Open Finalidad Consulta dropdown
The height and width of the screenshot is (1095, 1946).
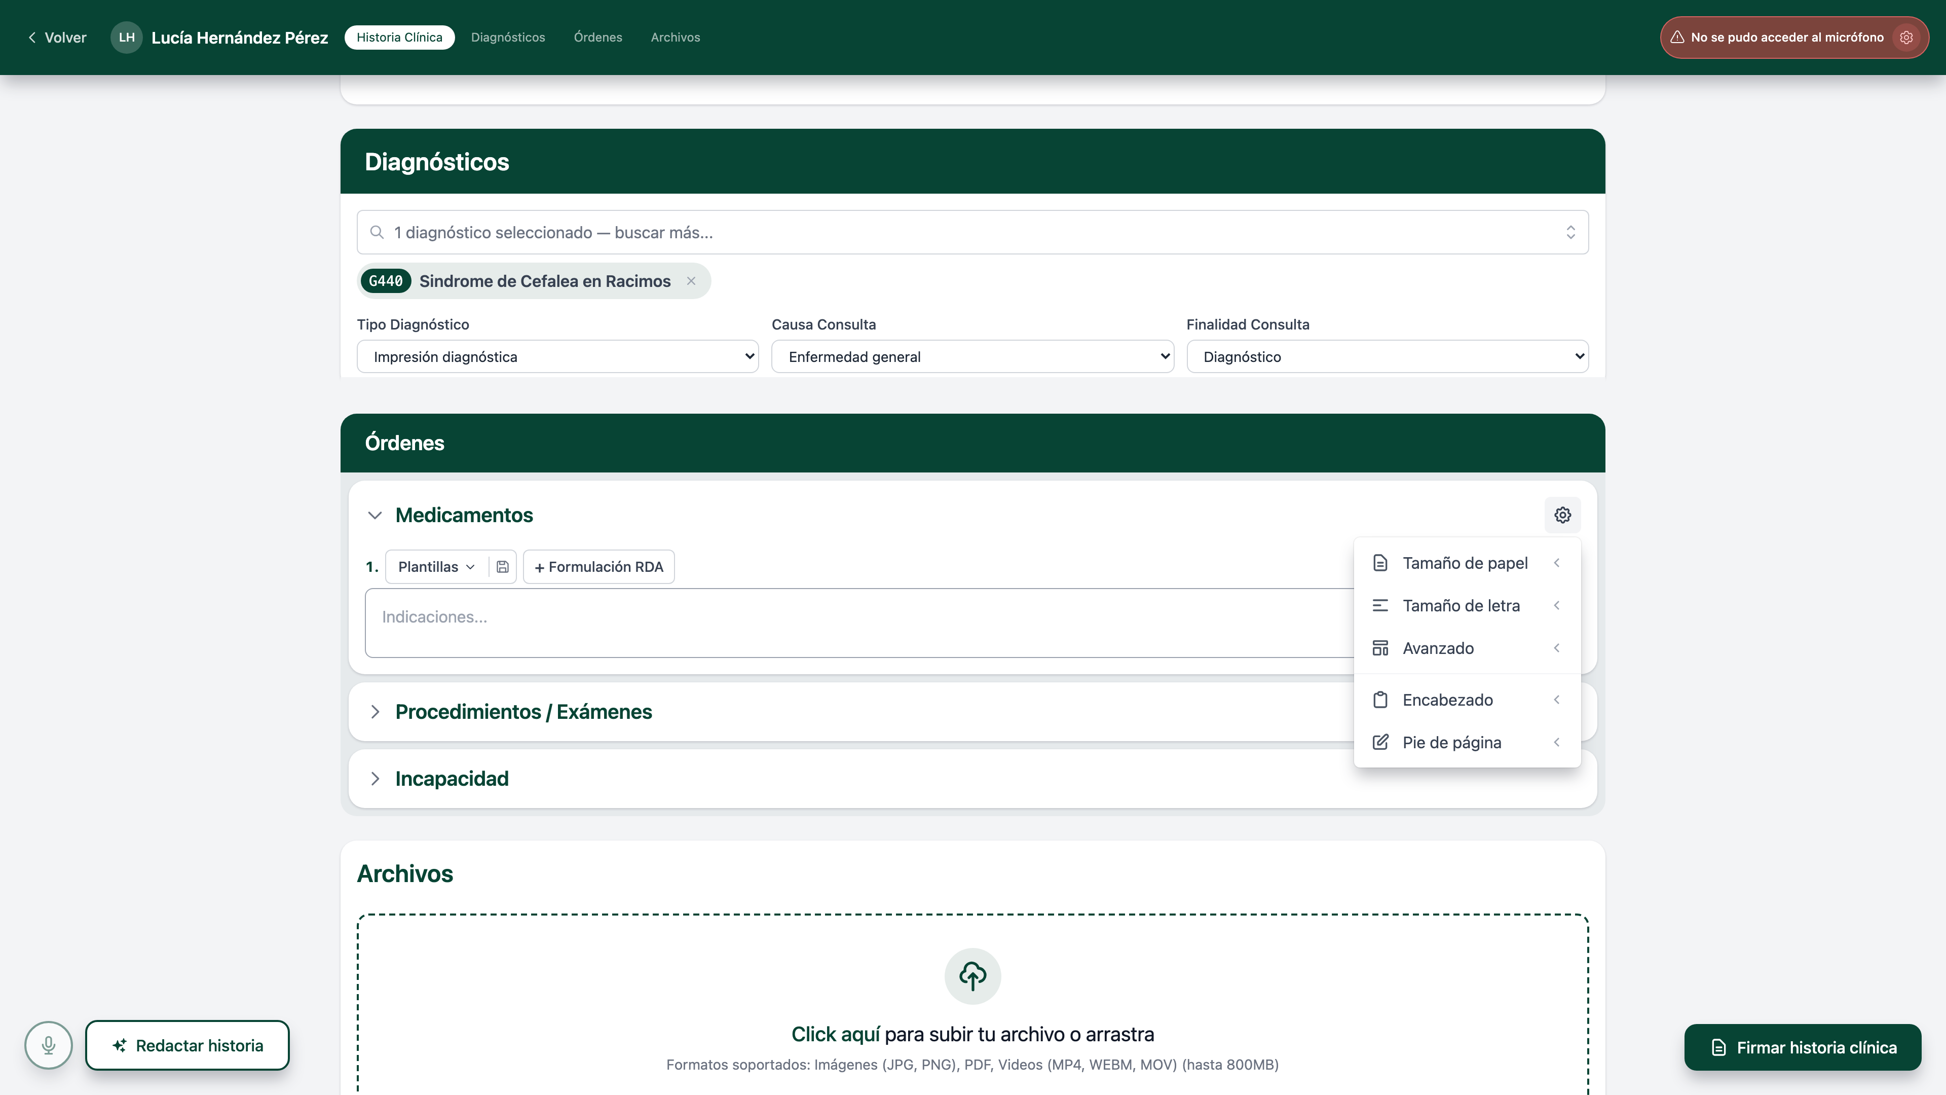pos(1387,357)
